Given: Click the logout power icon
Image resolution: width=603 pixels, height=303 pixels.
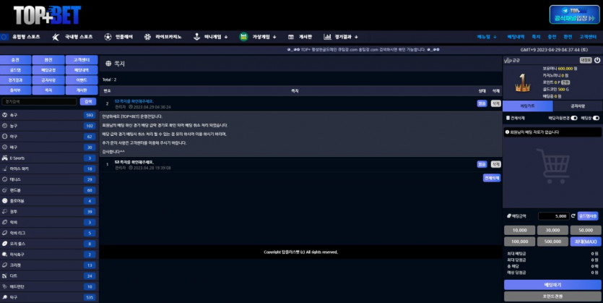Looking at the screenshot, I should coord(597,61).
